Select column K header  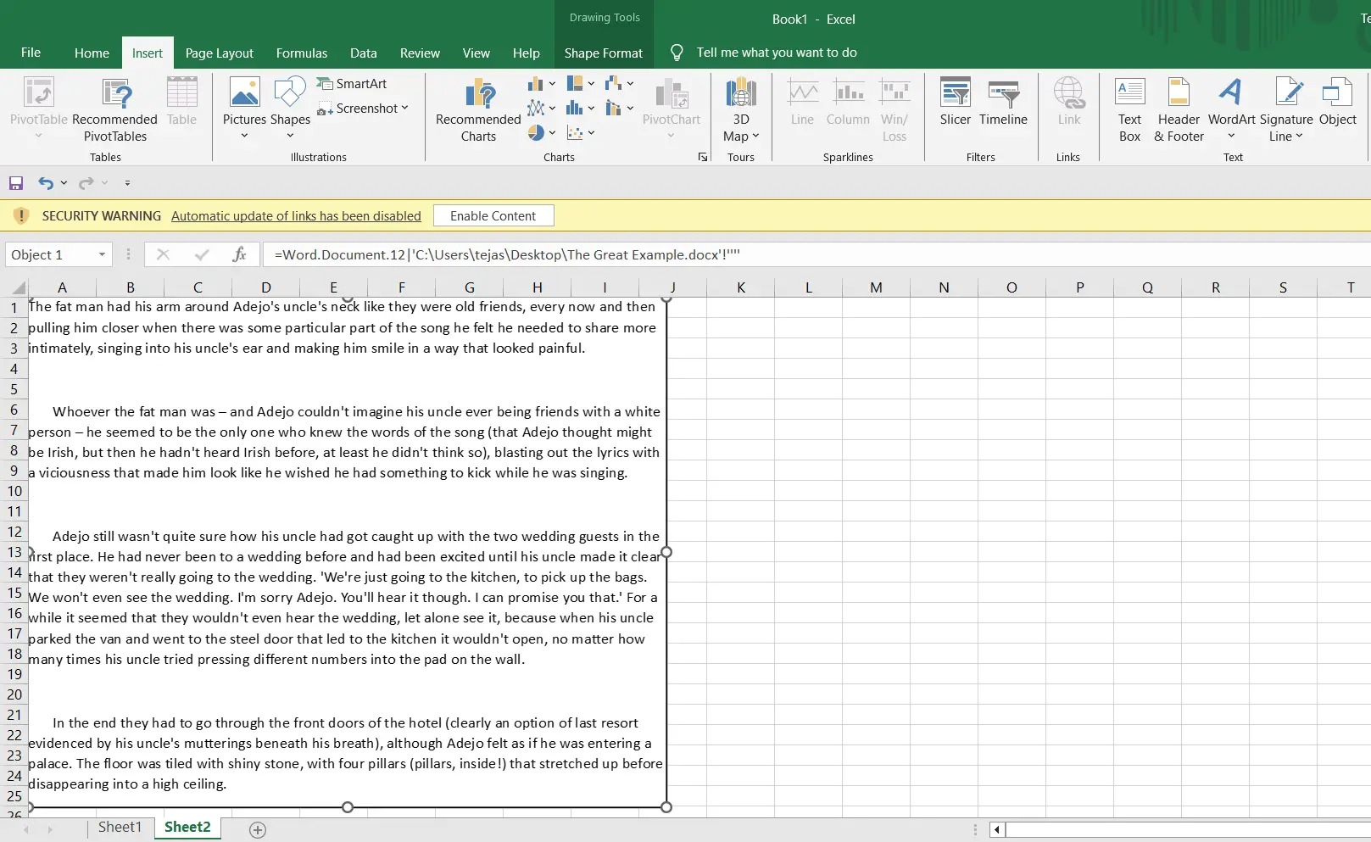tap(741, 287)
